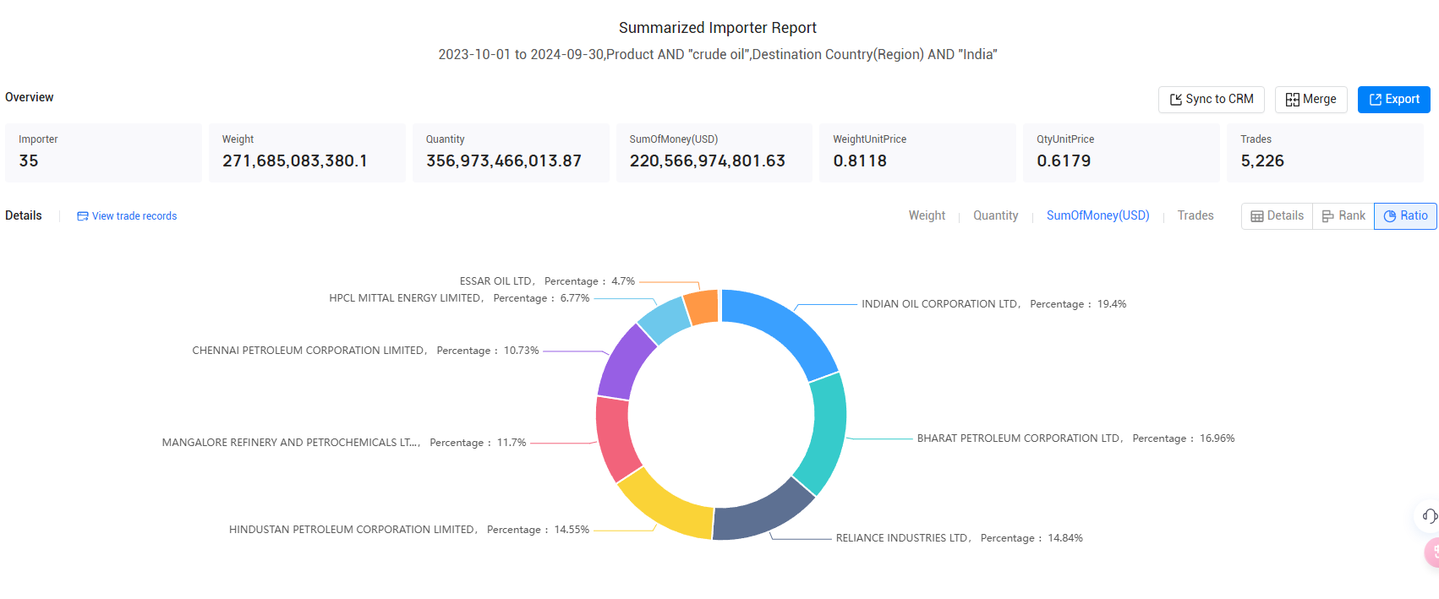This screenshot has width=1439, height=599.
Task: Select the SumOfMoney(USD) metric
Action: click(x=1097, y=215)
